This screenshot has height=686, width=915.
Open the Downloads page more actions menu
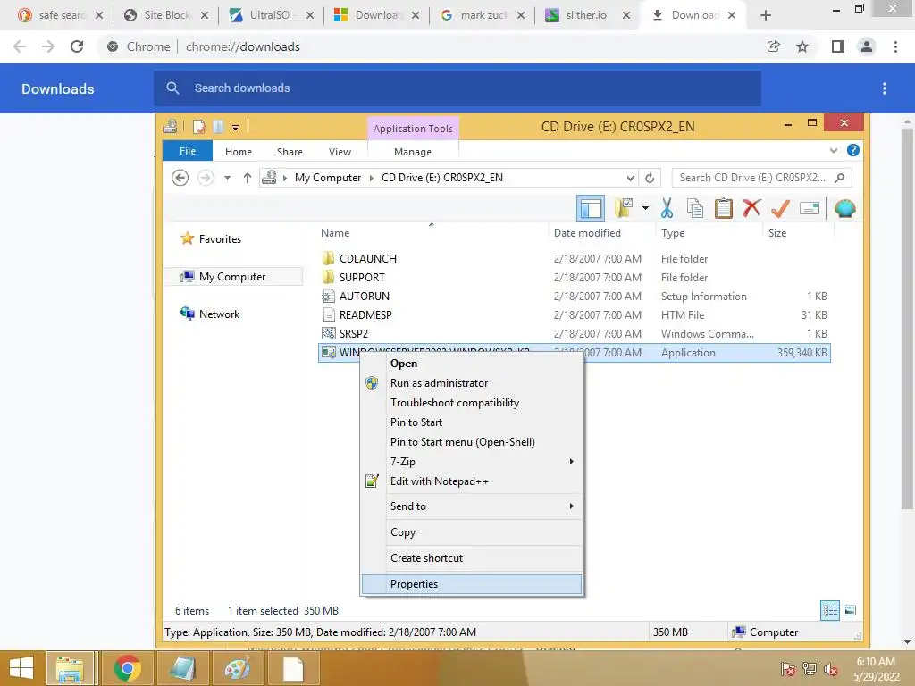[885, 88]
